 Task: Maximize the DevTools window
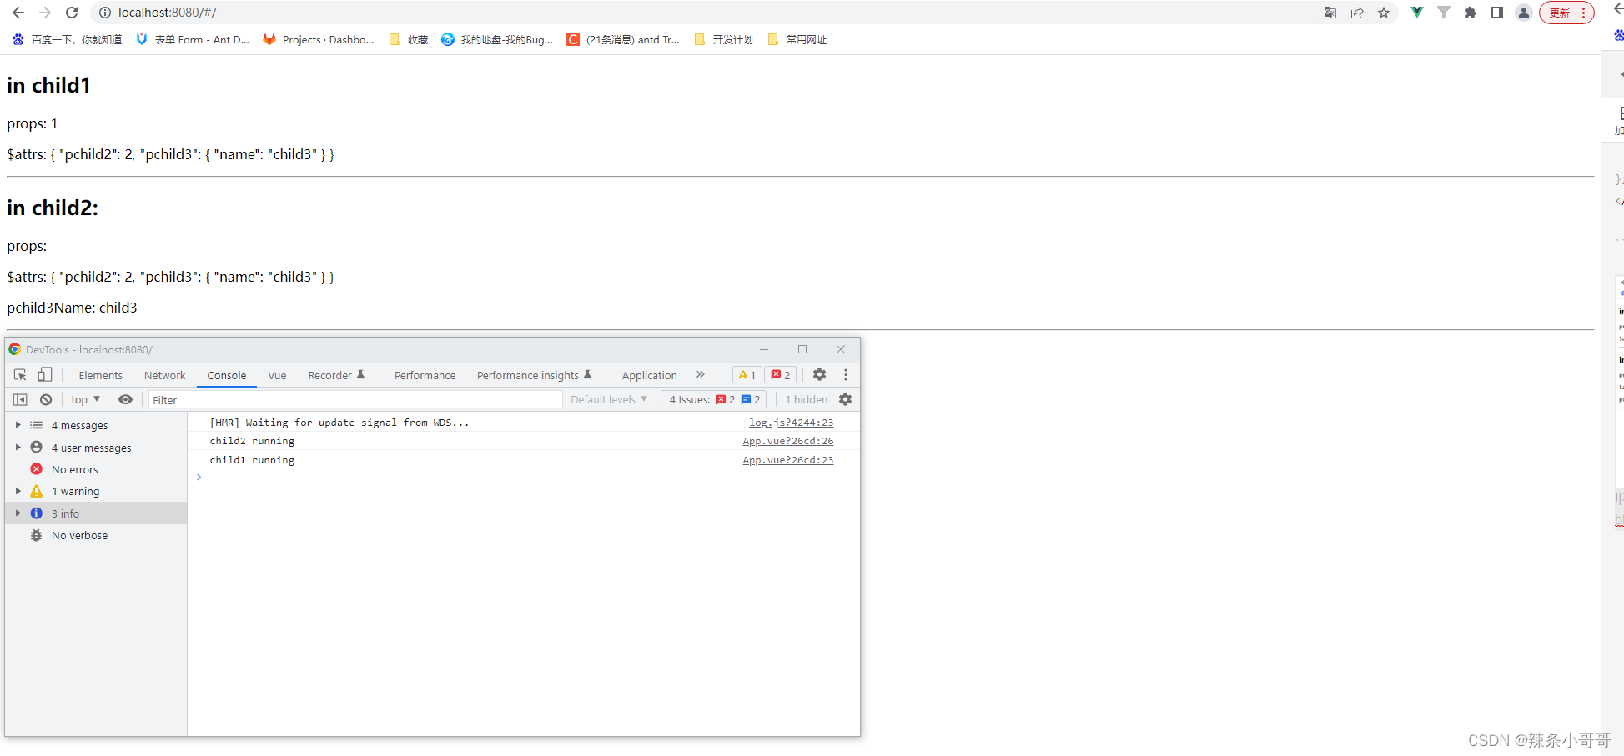(x=802, y=349)
